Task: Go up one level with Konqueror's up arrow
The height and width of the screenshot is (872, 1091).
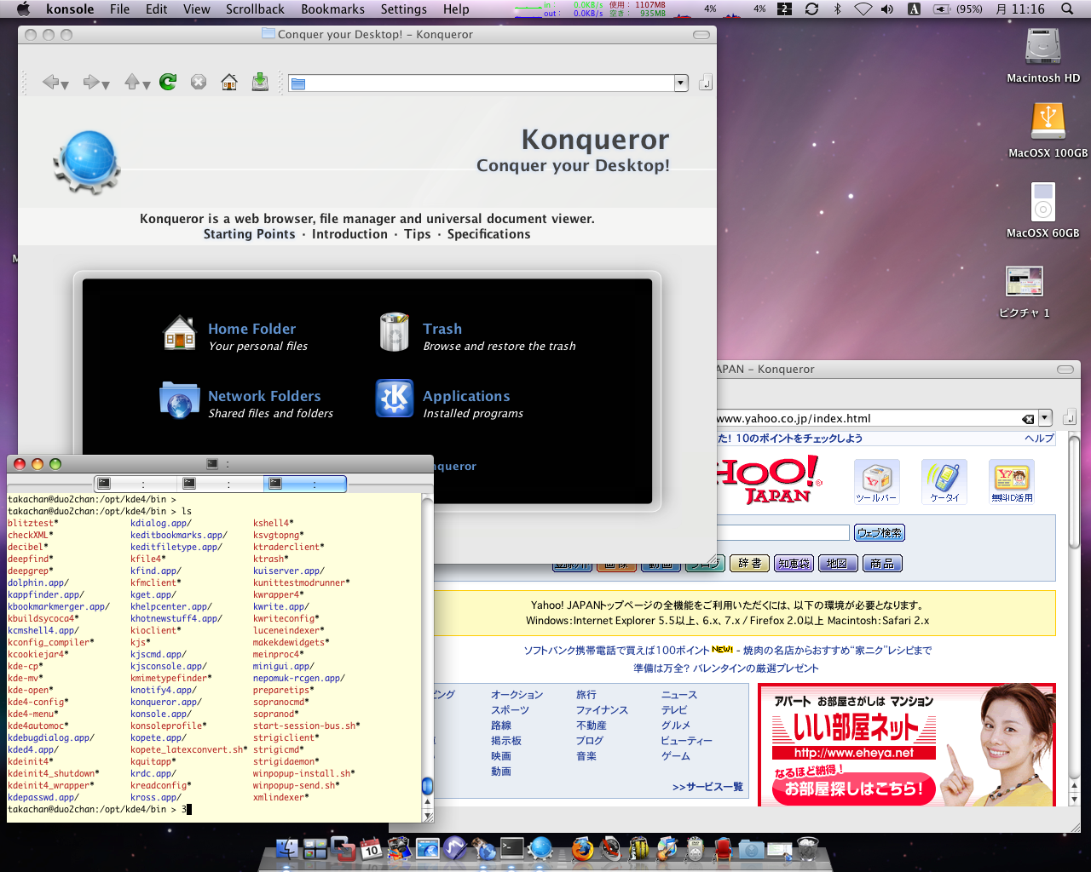Action: [x=132, y=82]
